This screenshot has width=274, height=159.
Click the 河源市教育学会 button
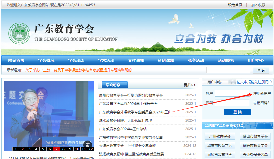(x=220, y=155)
